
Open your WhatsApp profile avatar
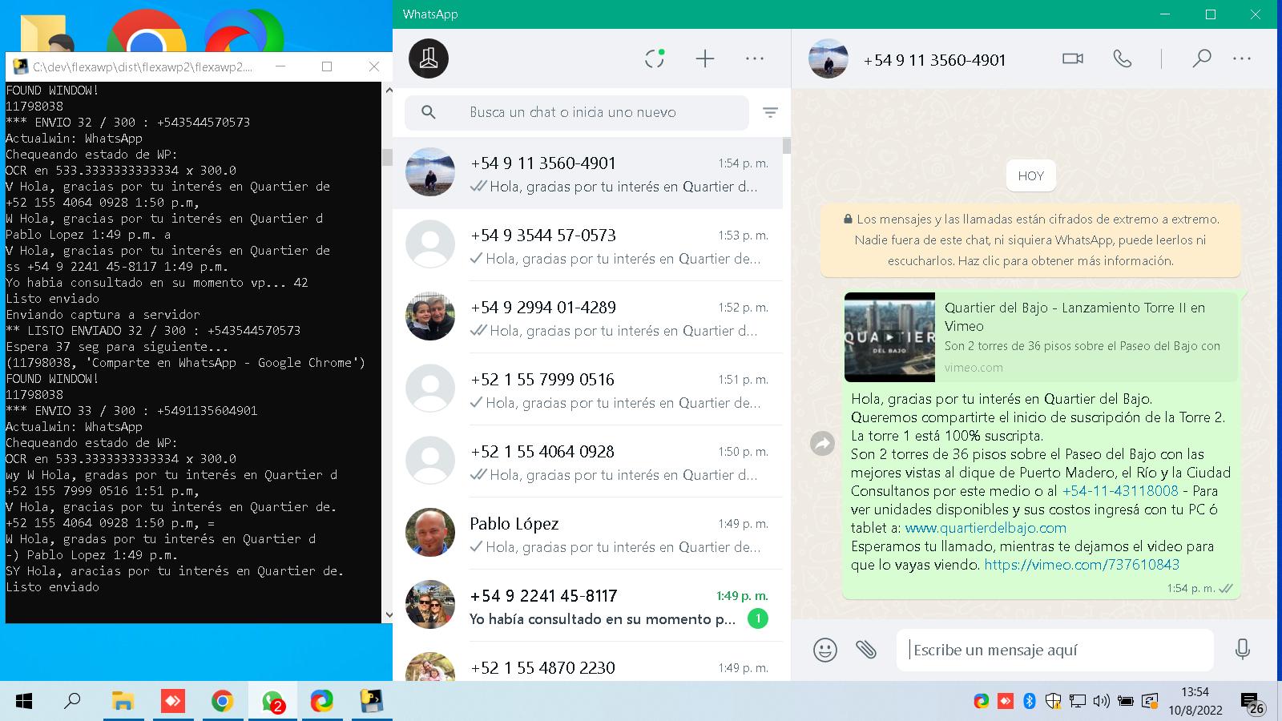pos(429,58)
